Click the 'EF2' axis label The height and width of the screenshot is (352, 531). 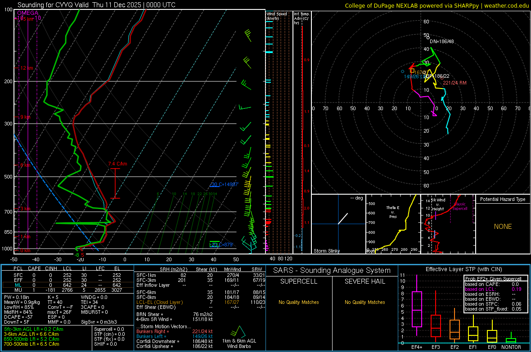[x=454, y=347]
